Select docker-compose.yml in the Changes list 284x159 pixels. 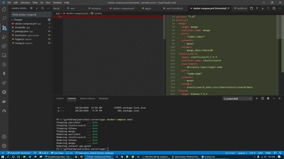pos(31,23)
